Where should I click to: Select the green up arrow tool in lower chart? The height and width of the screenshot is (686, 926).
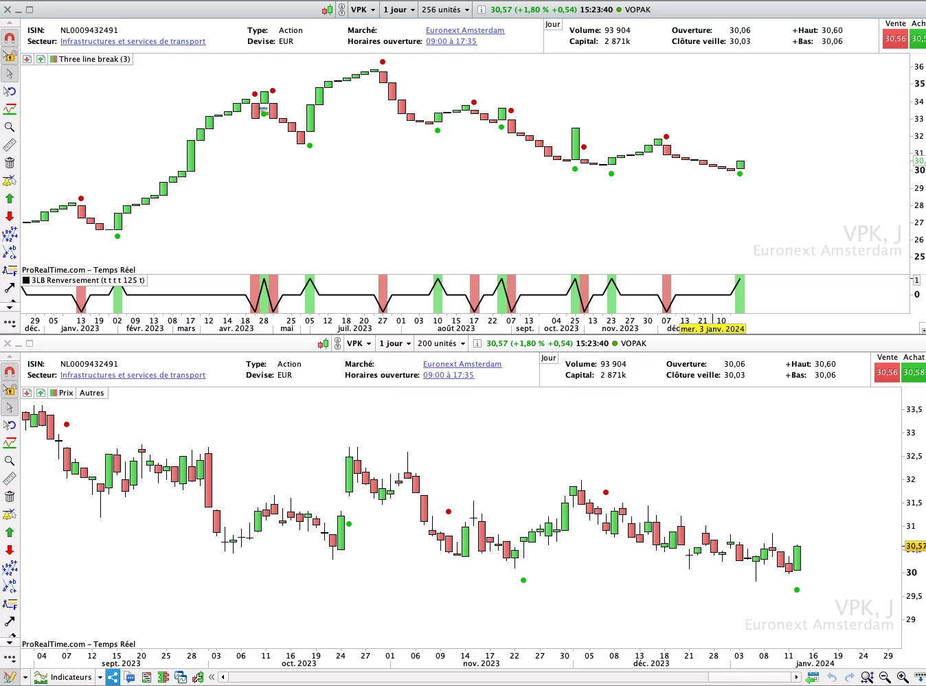tap(10, 532)
